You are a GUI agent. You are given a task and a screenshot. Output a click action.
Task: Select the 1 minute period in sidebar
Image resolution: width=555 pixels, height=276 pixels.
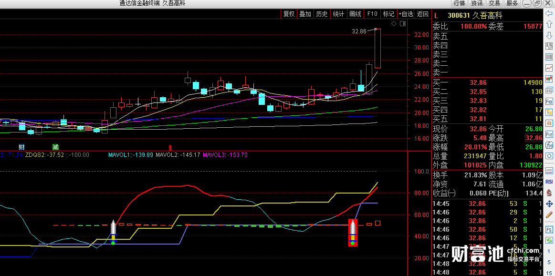[x=549, y=252]
